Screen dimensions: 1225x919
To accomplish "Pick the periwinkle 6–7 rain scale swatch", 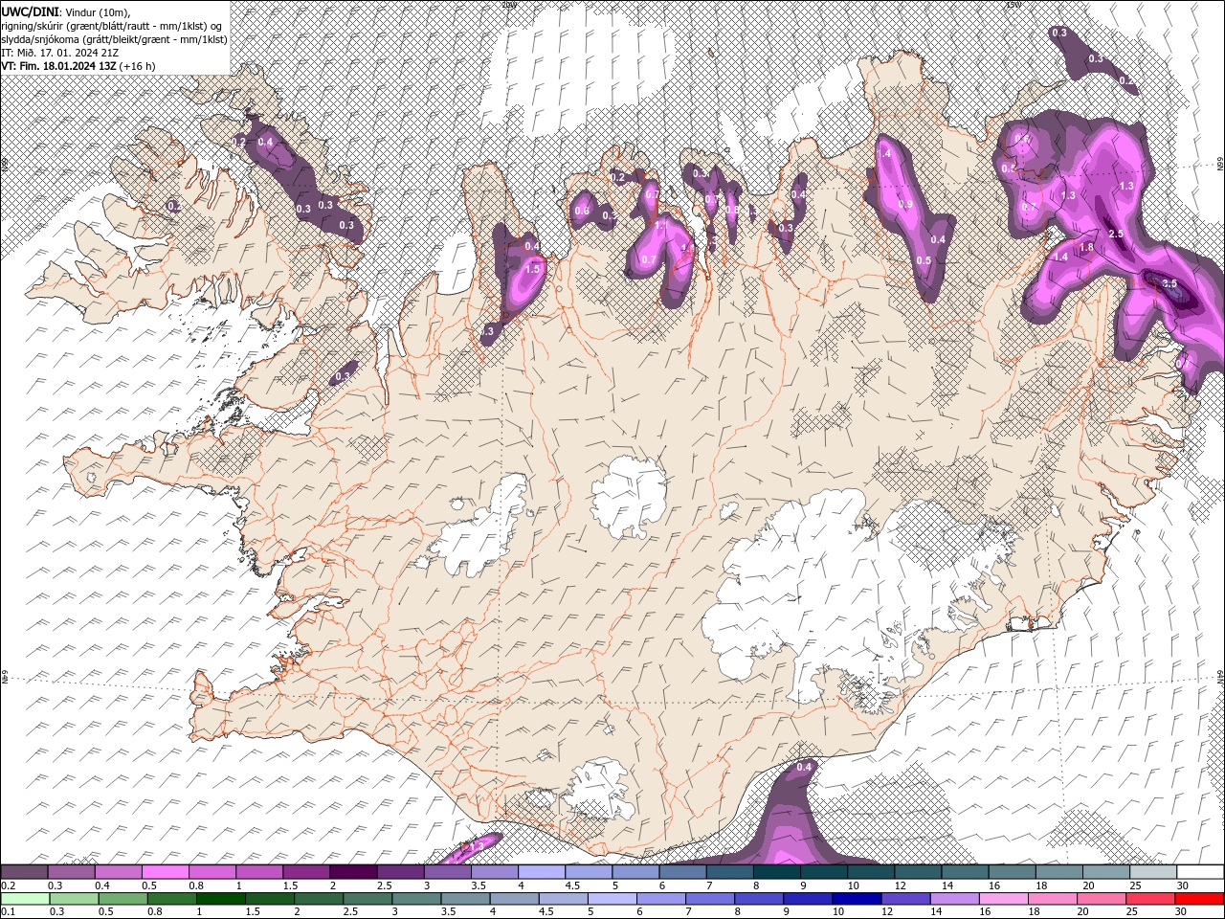I will click(661, 899).
